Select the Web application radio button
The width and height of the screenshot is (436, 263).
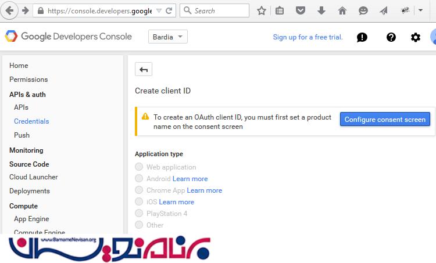(x=139, y=167)
